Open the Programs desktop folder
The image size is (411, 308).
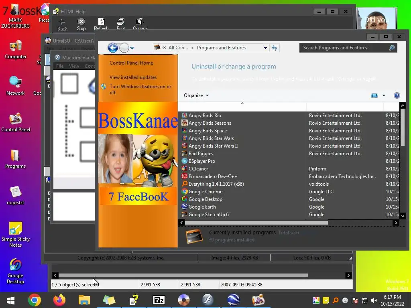(x=16, y=159)
